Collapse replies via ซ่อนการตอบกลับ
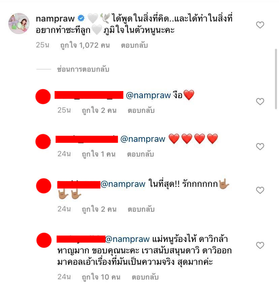Viewport: 279px width, 290px height. point(83,69)
